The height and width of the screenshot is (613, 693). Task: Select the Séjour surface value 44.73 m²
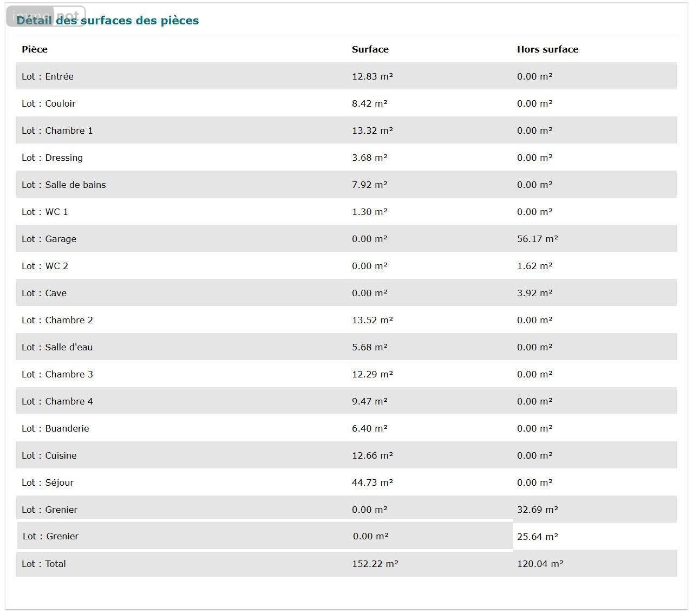pyautogui.click(x=372, y=482)
